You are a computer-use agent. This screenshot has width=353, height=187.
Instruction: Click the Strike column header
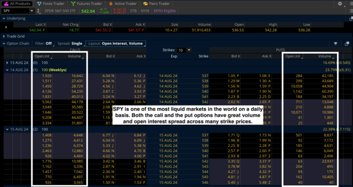click(x=203, y=56)
